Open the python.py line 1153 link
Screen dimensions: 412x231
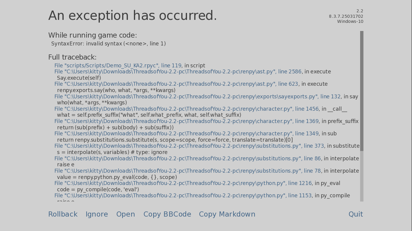pos(183,196)
